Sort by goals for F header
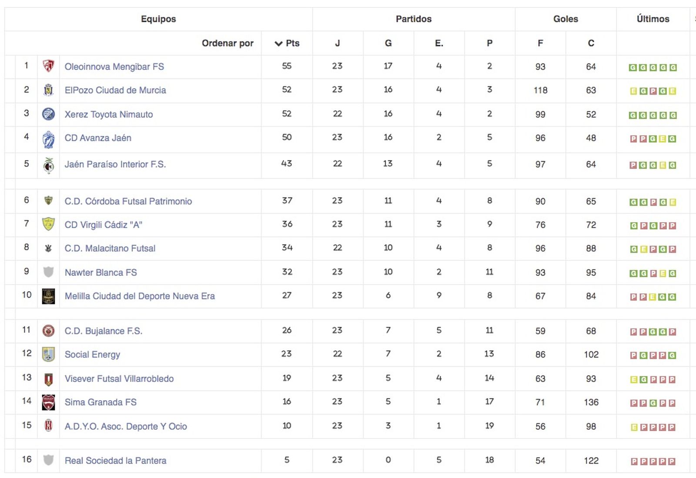 [x=540, y=43]
